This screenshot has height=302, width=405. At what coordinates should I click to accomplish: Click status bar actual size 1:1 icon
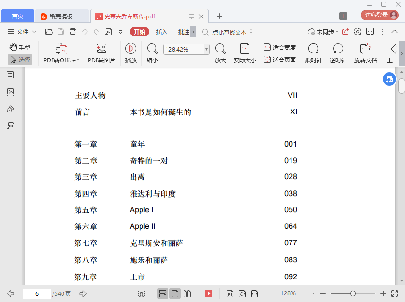pyautogui.click(x=229, y=293)
